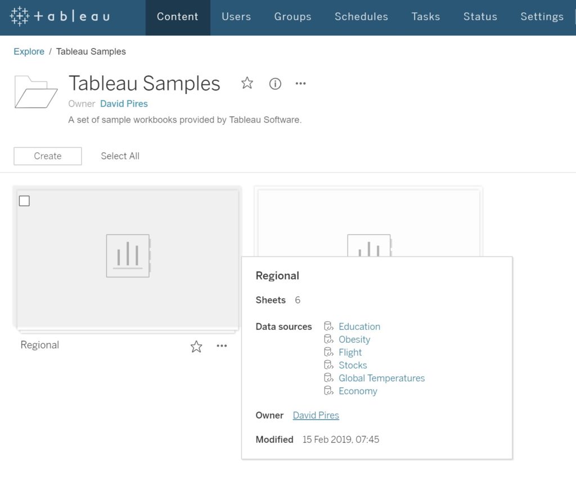
Task: Click tooltip owner David Pires link
Action: 316,415
